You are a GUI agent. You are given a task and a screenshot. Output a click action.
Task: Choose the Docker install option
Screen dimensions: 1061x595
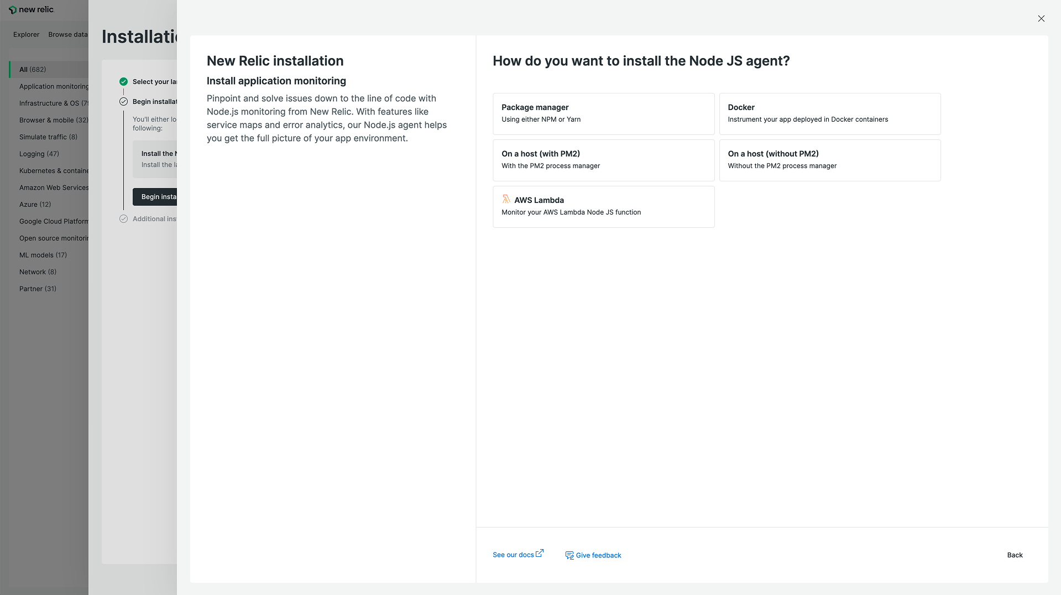[829, 113]
